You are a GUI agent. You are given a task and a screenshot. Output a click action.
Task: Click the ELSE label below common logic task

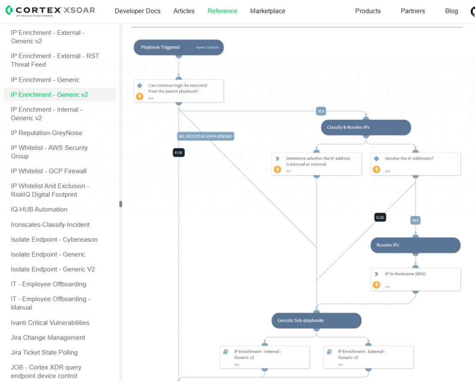tap(179, 153)
